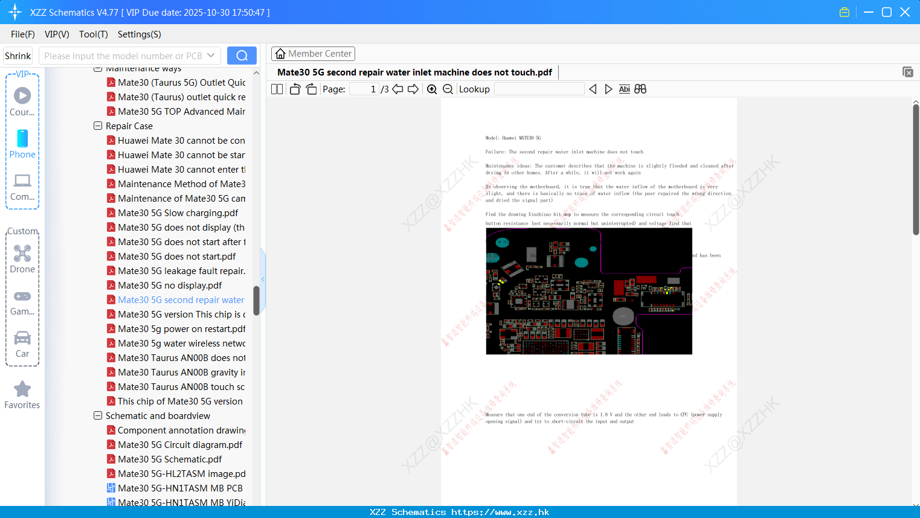Image resolution: width=920 pixels, height=518 pixels.
Task: Zoom in on the PDF
Action: click(x=432, y=89)
